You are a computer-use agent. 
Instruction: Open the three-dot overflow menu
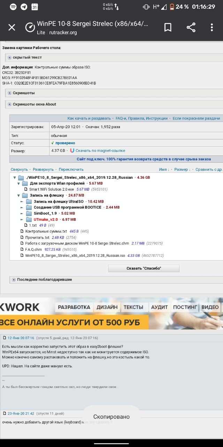click(212, 28)
